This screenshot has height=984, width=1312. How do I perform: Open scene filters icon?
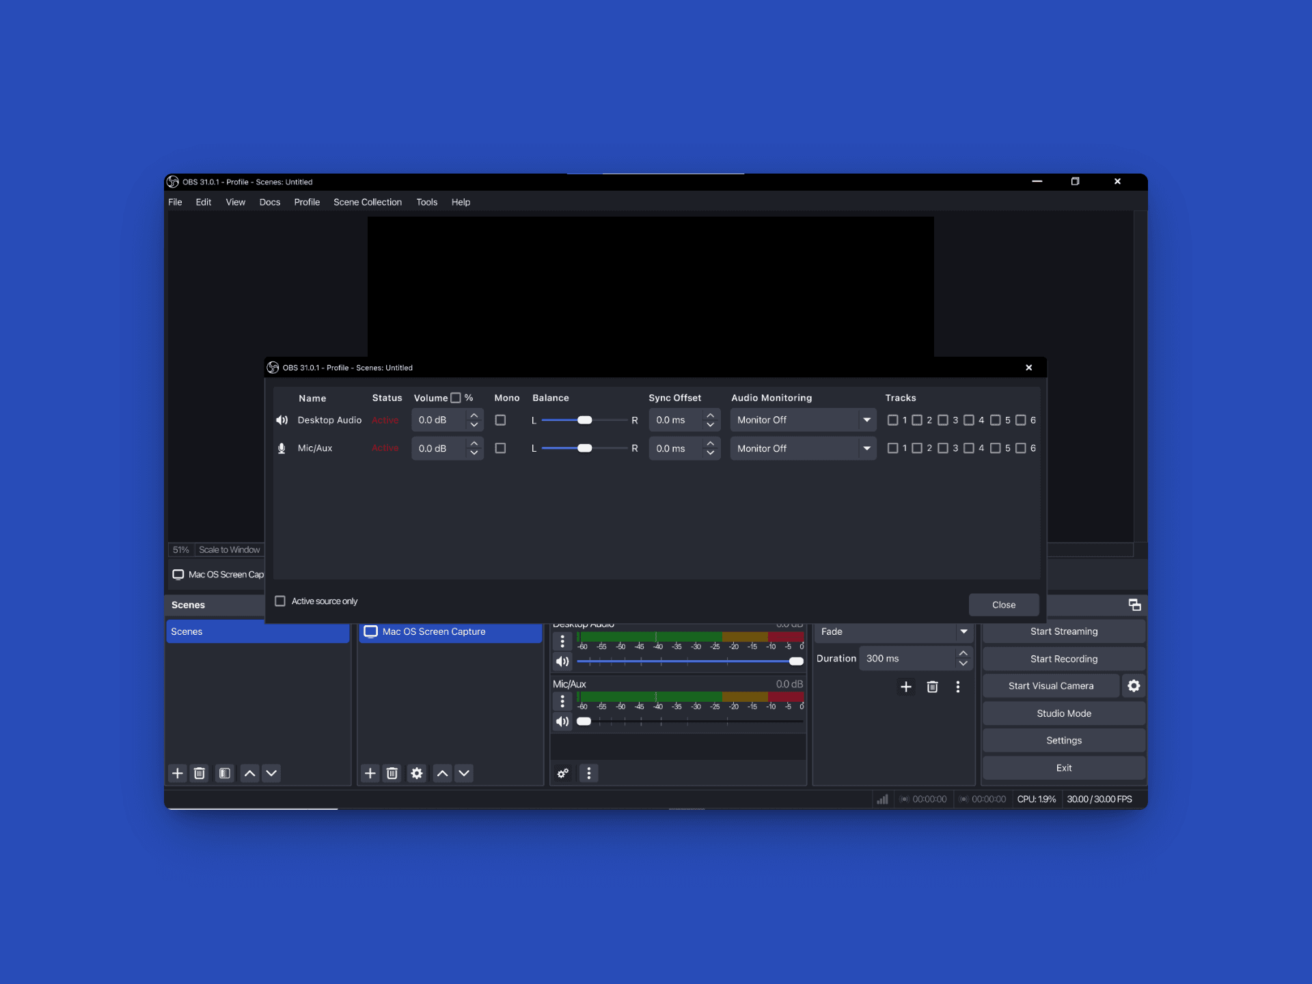coord(224,773)
